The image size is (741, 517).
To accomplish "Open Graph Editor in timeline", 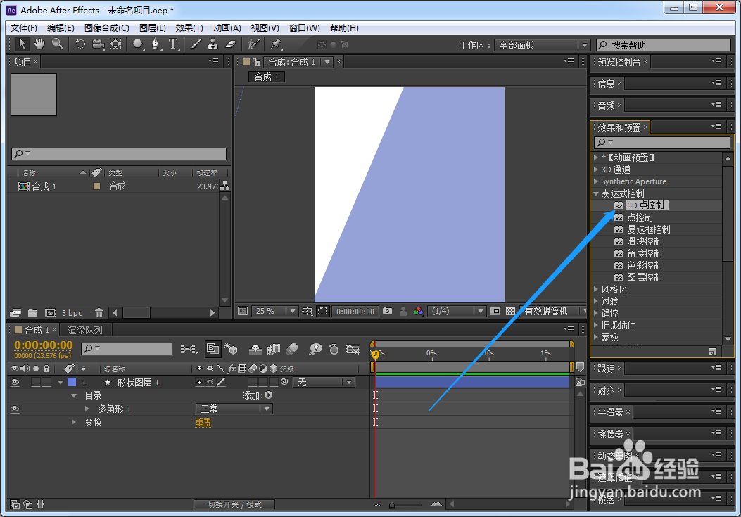I will pos(353,349).
